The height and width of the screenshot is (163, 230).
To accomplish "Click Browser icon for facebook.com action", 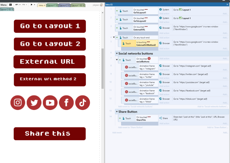I will 160,91.
